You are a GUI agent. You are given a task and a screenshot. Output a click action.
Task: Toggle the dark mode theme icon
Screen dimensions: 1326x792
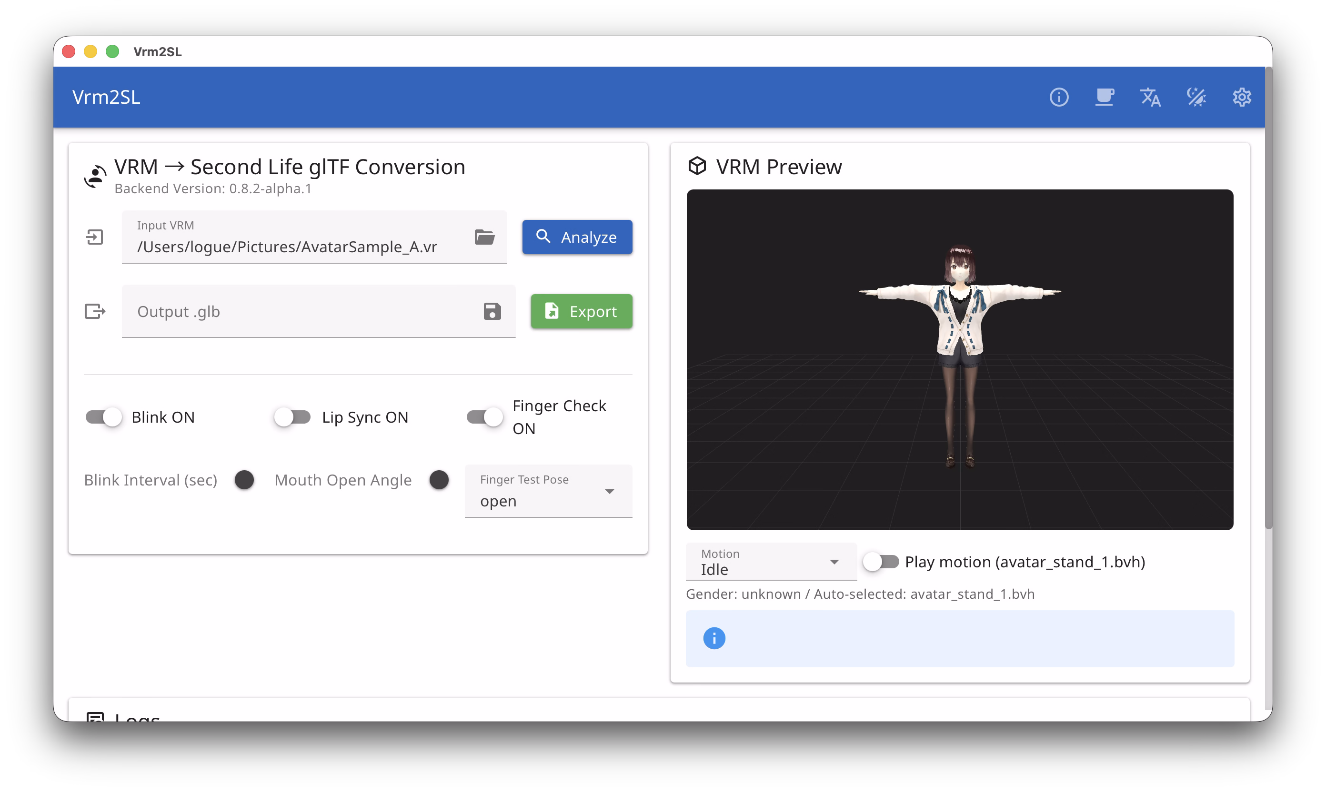pyautogui.click(x=1195, y=97)
